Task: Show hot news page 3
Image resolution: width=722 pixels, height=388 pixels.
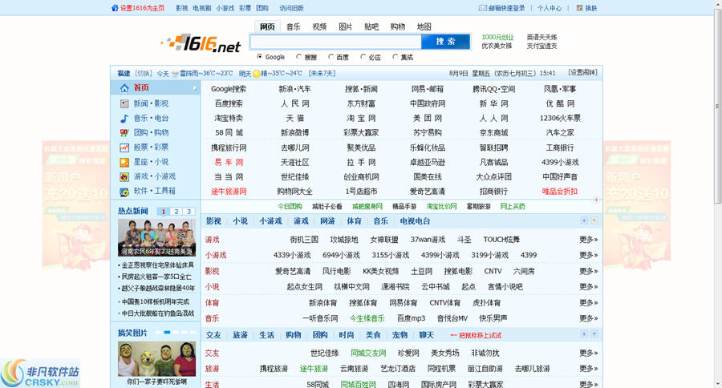Action: (189, 212)
